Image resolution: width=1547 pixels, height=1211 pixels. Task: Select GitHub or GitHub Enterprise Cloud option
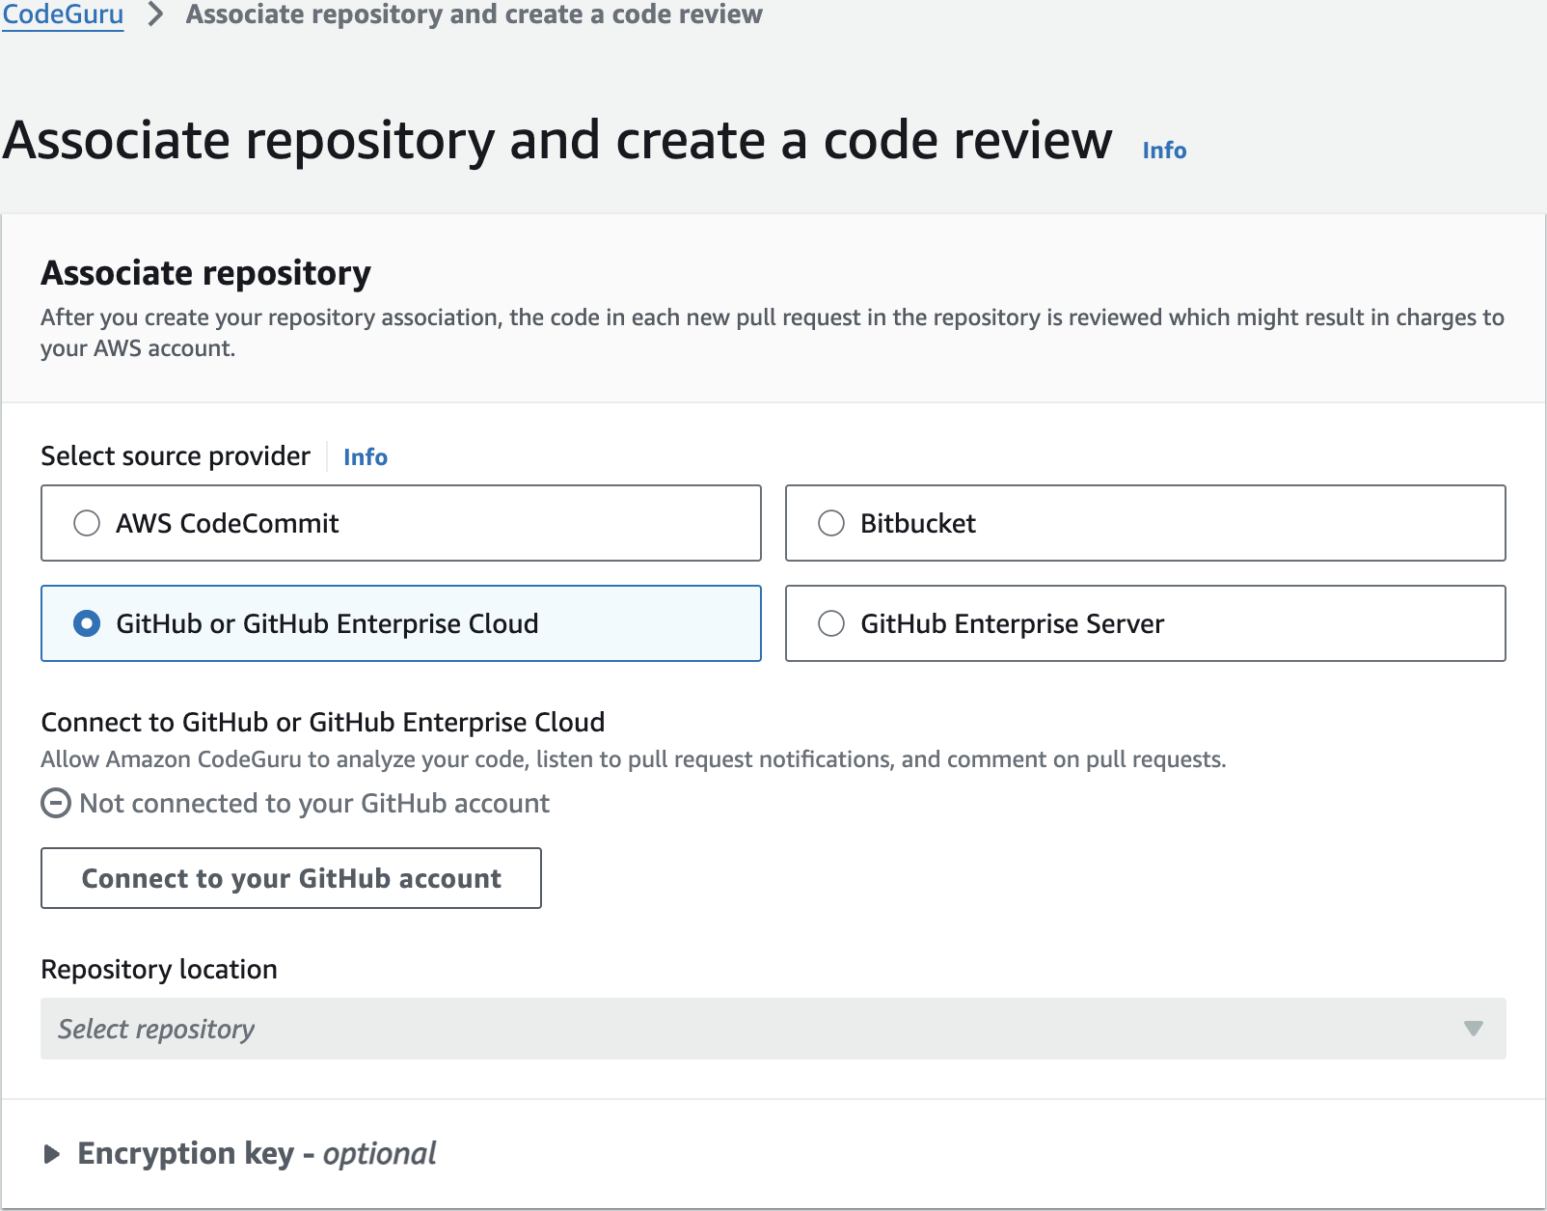pyautogui.click(x=401, y=623)
